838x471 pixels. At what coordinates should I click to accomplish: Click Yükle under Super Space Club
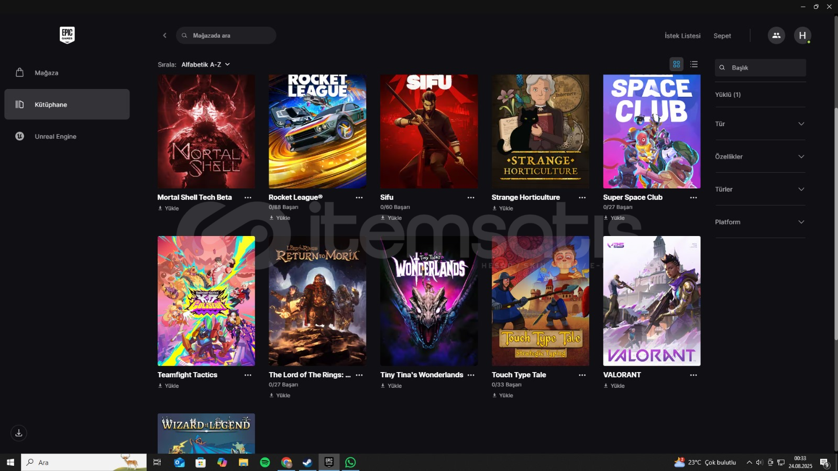point(614,218)
